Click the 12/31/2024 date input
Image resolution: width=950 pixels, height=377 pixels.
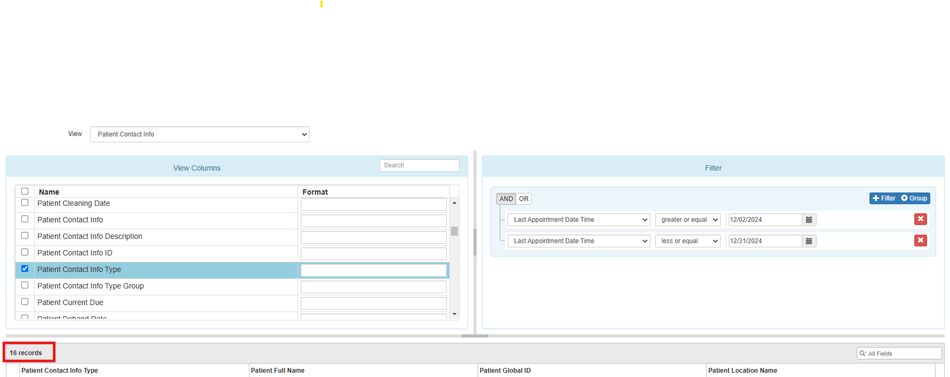[765, 241]
